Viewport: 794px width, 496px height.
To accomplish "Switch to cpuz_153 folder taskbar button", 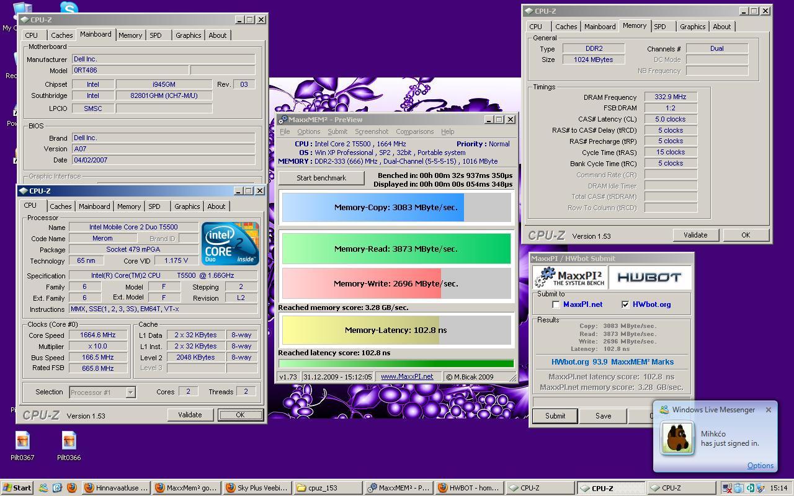I will click(328, 488).
